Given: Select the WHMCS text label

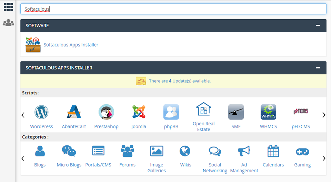Looking at the screenshot, I should (268, 126).
